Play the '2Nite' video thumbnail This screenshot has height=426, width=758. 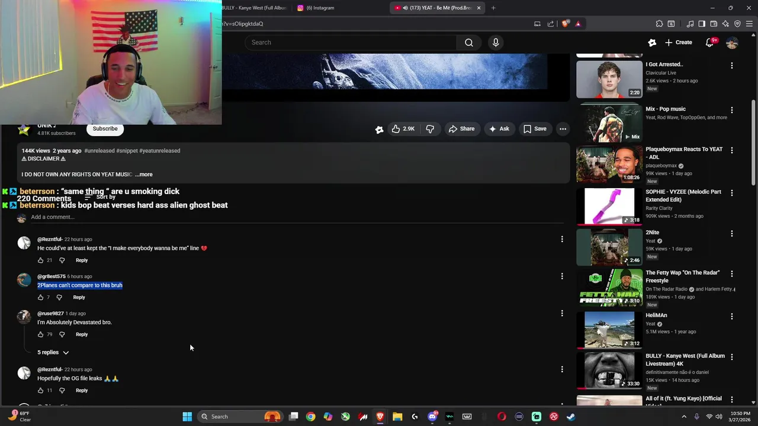tap(609, 247)
